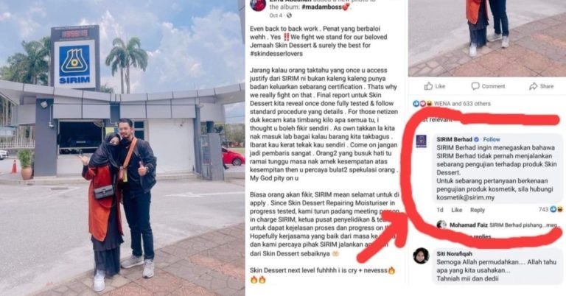This screenshot has height=296, width=566.
Task: Like the SIRIM Berhad comment
Action: 457,210
